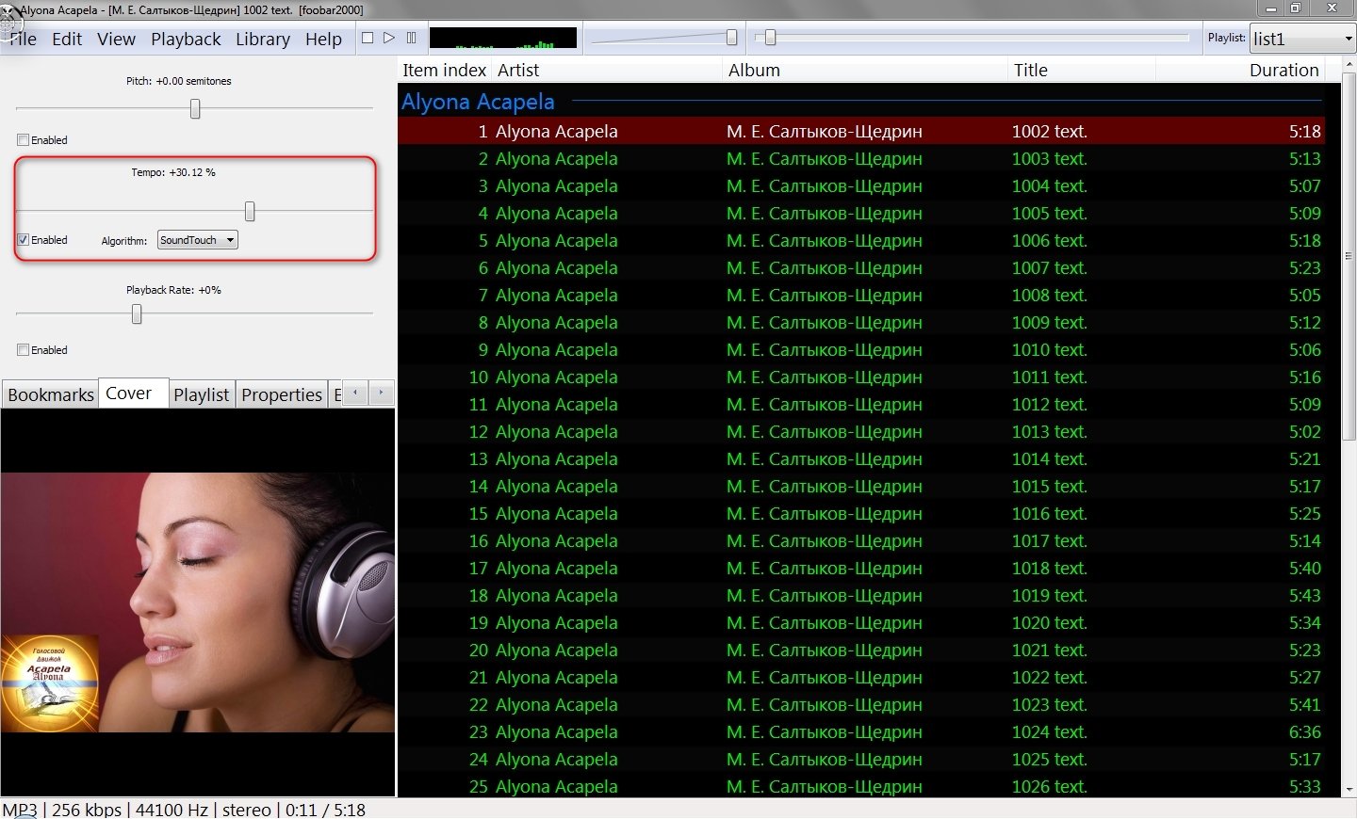Uncheck the Tempo Enabled checkbox
The width and height of the screenshot is (1357, 819).
click(x=24, y=240)
